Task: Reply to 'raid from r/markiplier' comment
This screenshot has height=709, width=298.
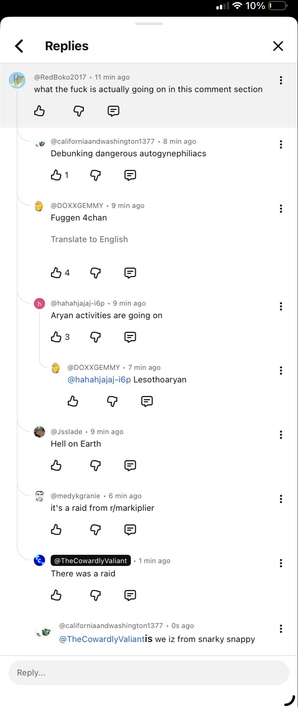Action: [130, 530]
